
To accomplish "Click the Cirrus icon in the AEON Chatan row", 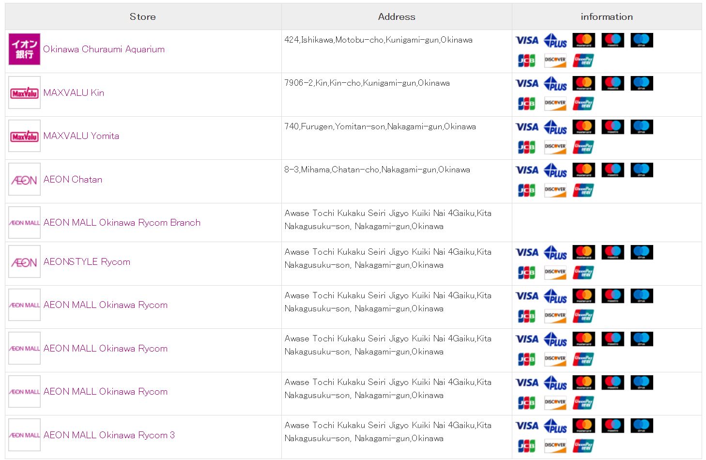I will point(642,170).
